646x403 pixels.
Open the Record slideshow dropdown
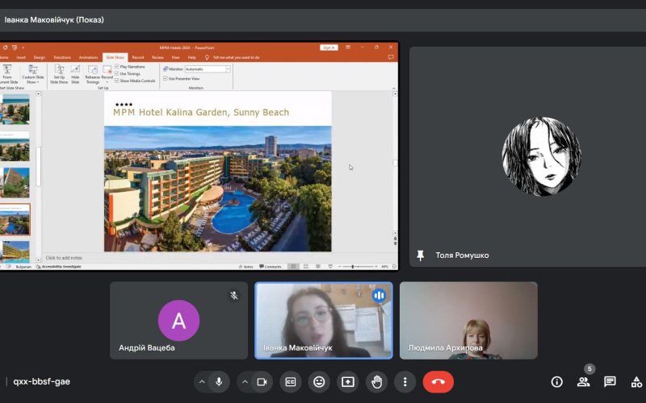coord(107,74)
